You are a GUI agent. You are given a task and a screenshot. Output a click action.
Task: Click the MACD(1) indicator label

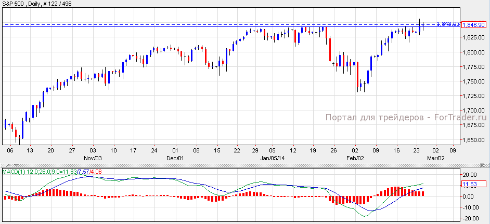tap(12, 171)
